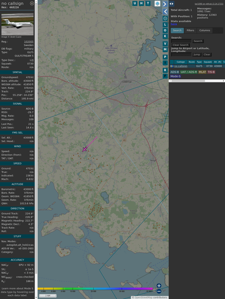Sort table by Squawk column header
The width and height of the screenshot is (225, 299).
click(x=208, y=62)
